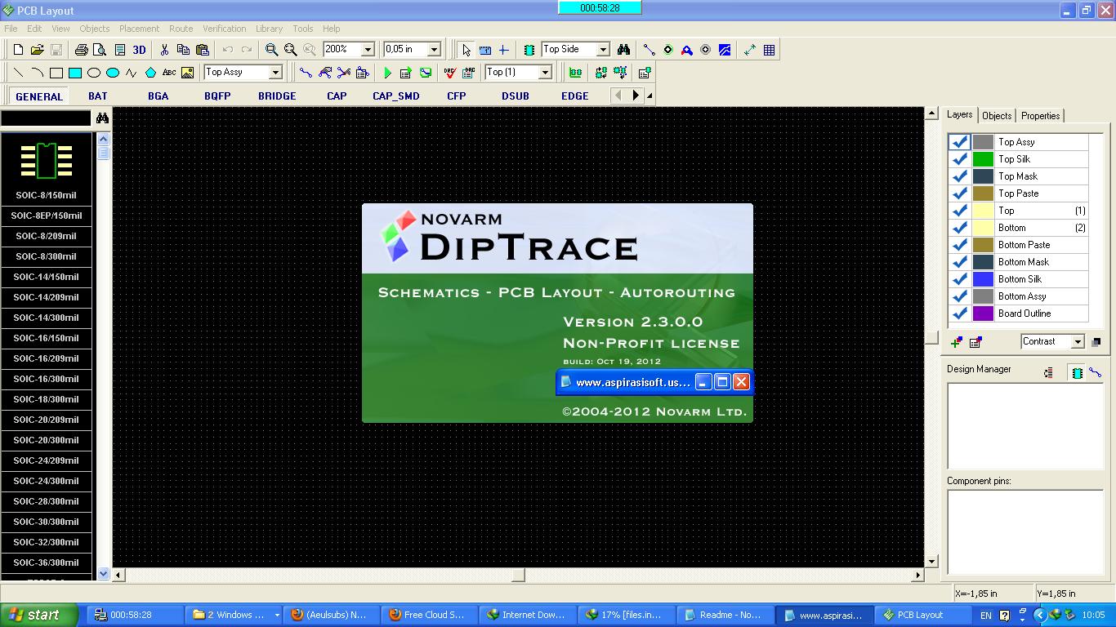
Task: Open Print Preview with magnifier page icon
Action: 100,50
